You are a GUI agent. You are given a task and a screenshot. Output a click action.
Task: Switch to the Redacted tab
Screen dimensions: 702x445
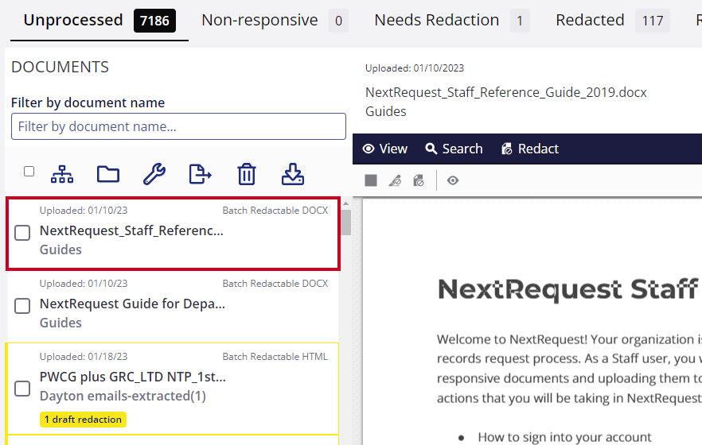[613, 21]
